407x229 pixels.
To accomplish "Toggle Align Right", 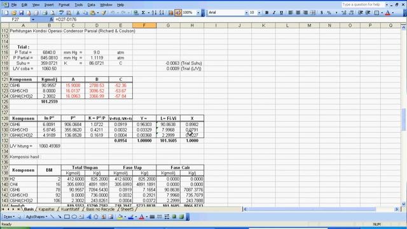I will tap(305, 13).
